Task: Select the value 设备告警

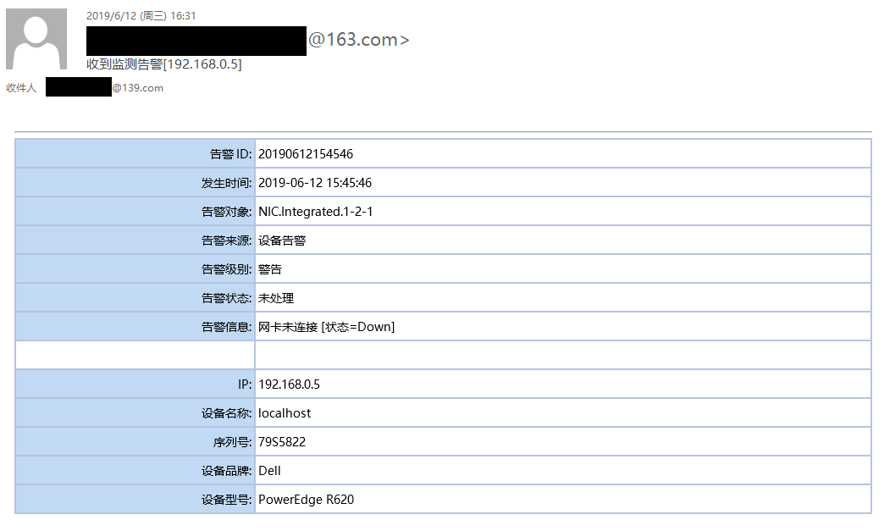Action: pos(282,241)
